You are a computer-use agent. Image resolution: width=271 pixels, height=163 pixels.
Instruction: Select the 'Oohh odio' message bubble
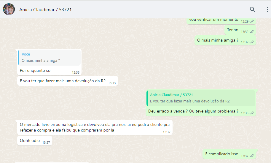click(35, 140)
